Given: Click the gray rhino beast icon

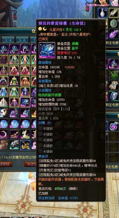Looking at the screenshot, I should click(x=14, y=145).
